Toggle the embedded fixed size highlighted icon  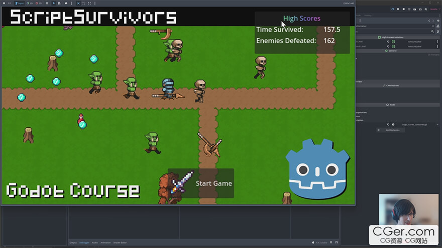click(x=78, y=3)
